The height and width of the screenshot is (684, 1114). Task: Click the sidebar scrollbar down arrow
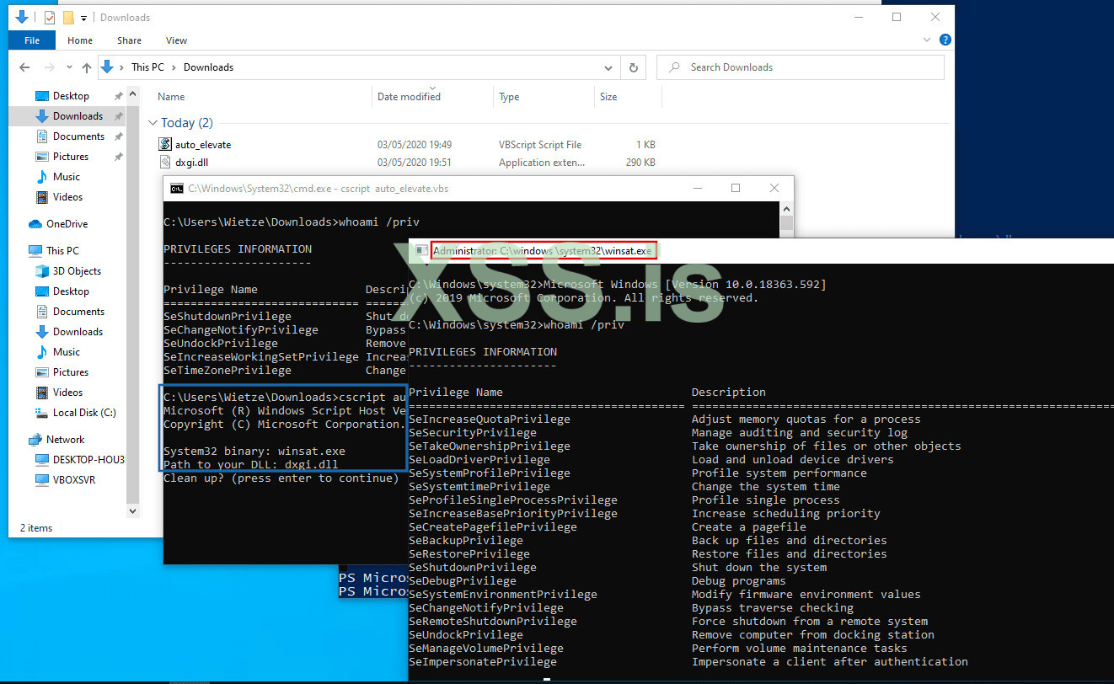(133, 511)
